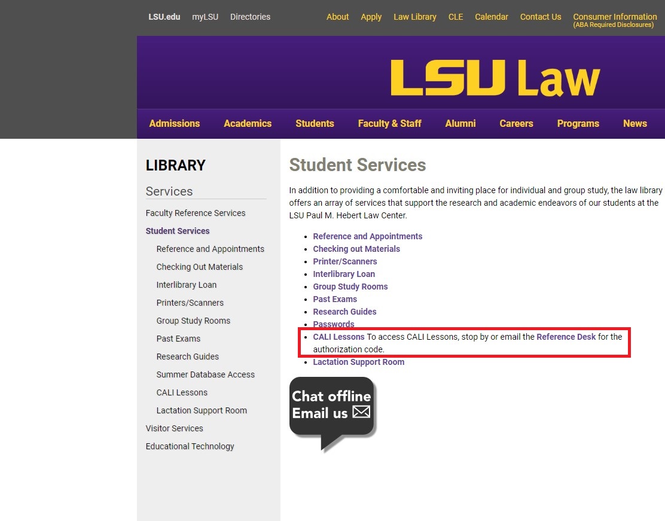Select Alumni in main purple nav
This screenshot has height=521, width=665.
click(x=460, y=123)
